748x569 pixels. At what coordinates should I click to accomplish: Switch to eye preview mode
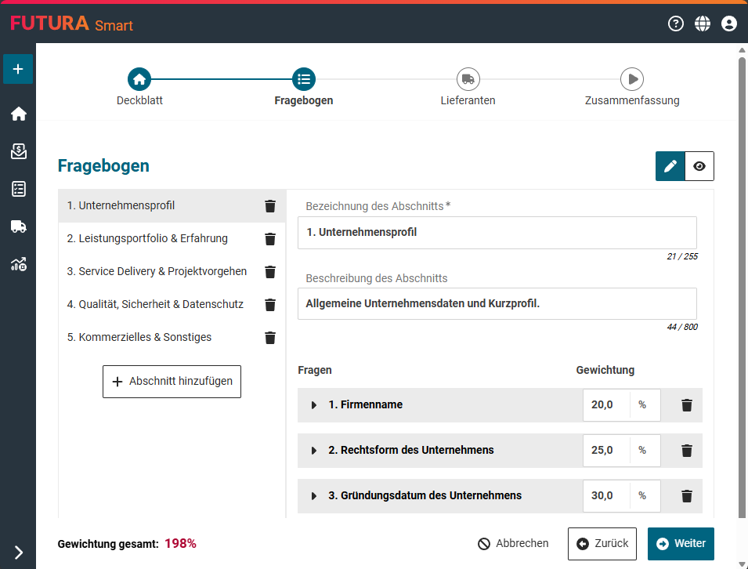tap(699, 166)
